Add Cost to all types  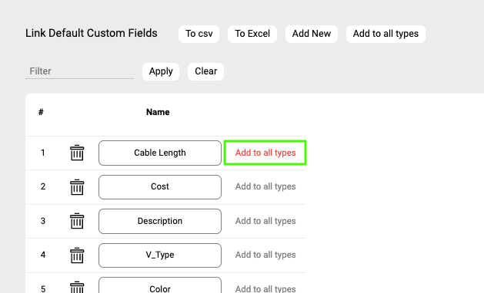click(265, 186)
